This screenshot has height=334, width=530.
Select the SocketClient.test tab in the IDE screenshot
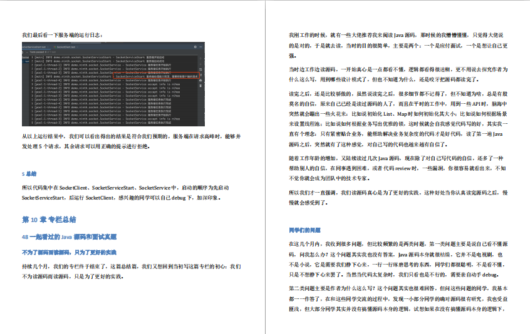(x=66, y=47)
